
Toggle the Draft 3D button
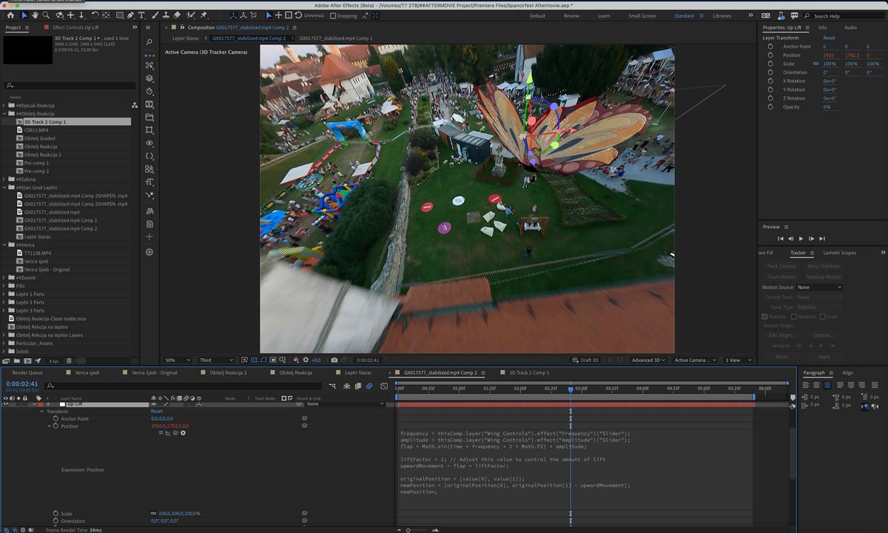click(586, 361)
